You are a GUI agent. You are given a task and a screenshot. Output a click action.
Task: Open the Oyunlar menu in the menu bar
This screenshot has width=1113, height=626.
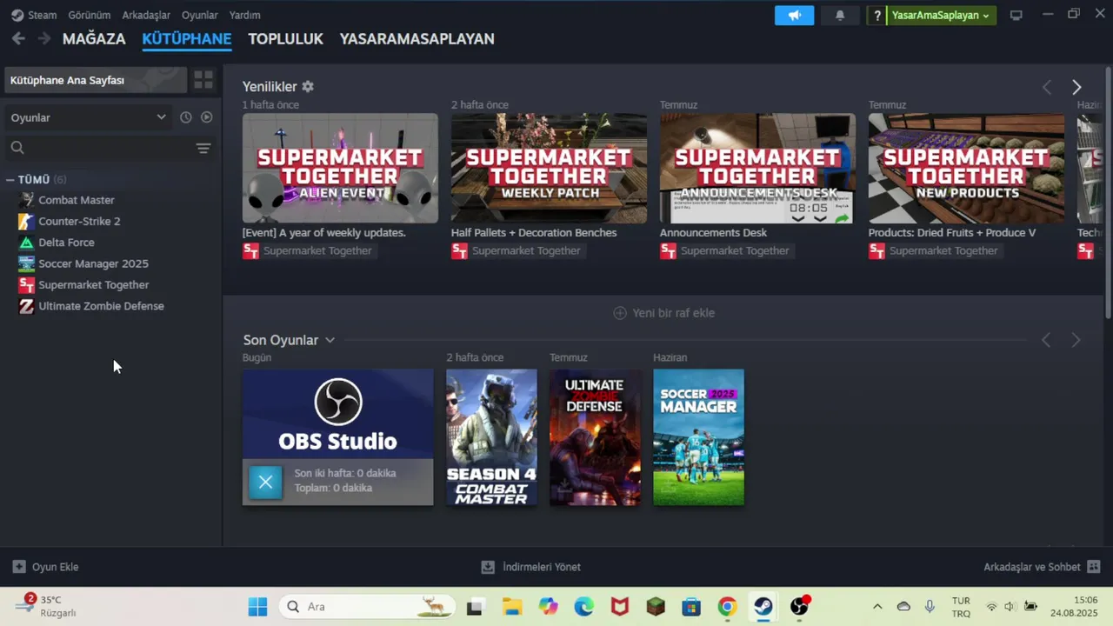point(200,15)
